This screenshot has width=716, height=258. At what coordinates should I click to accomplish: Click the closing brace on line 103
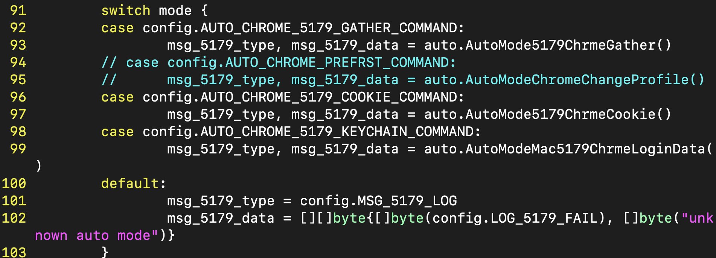tap(105, 252)
